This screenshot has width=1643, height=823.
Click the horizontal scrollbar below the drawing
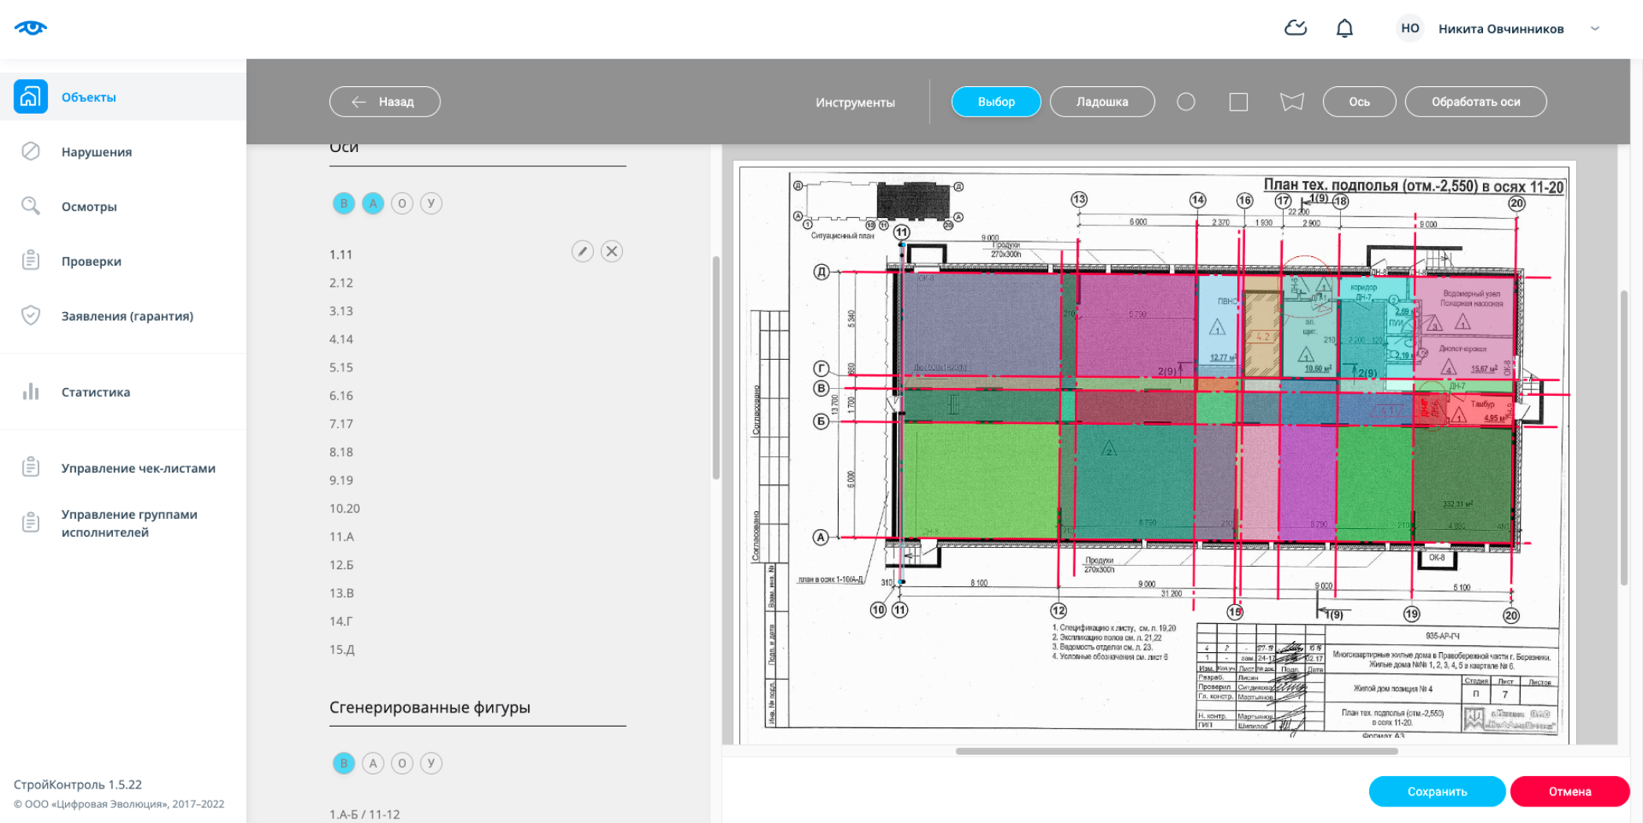point(1176,751)
